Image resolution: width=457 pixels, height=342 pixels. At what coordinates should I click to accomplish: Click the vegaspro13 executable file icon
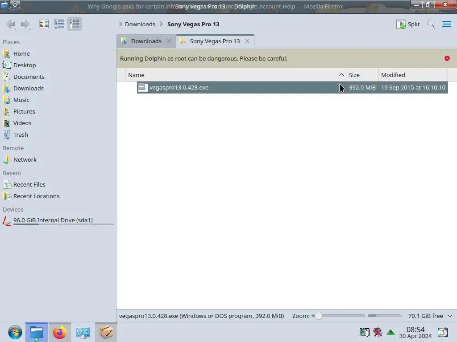142,87
